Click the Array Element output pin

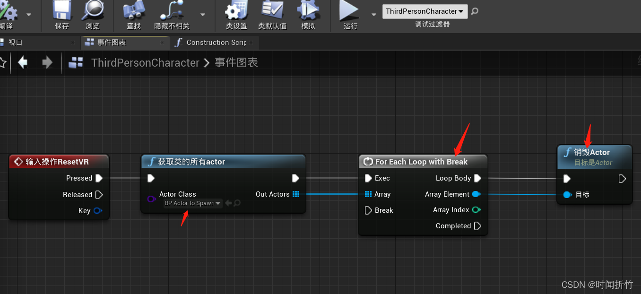[476, 194]
